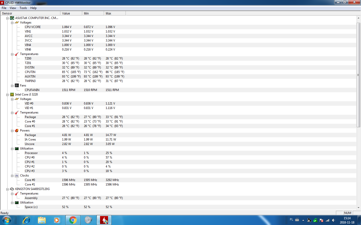Click the Voltages icon under ASUSTeK
361x225 pixels.
click(x=17, y=22)
